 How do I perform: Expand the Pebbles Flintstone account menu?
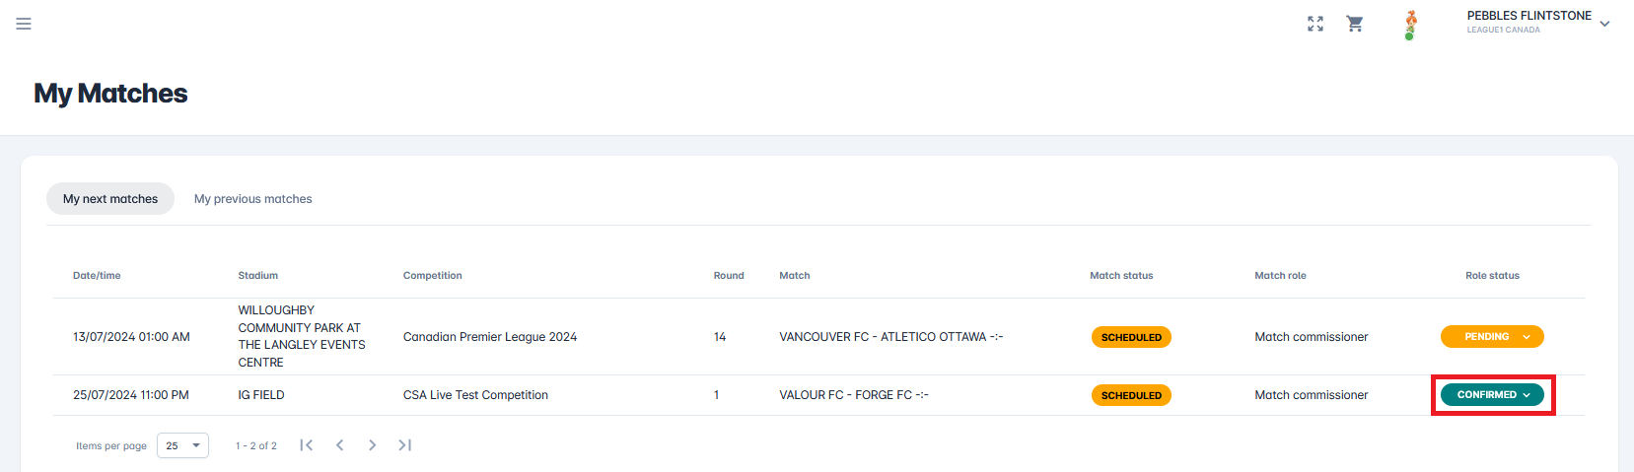(1604, 24)
